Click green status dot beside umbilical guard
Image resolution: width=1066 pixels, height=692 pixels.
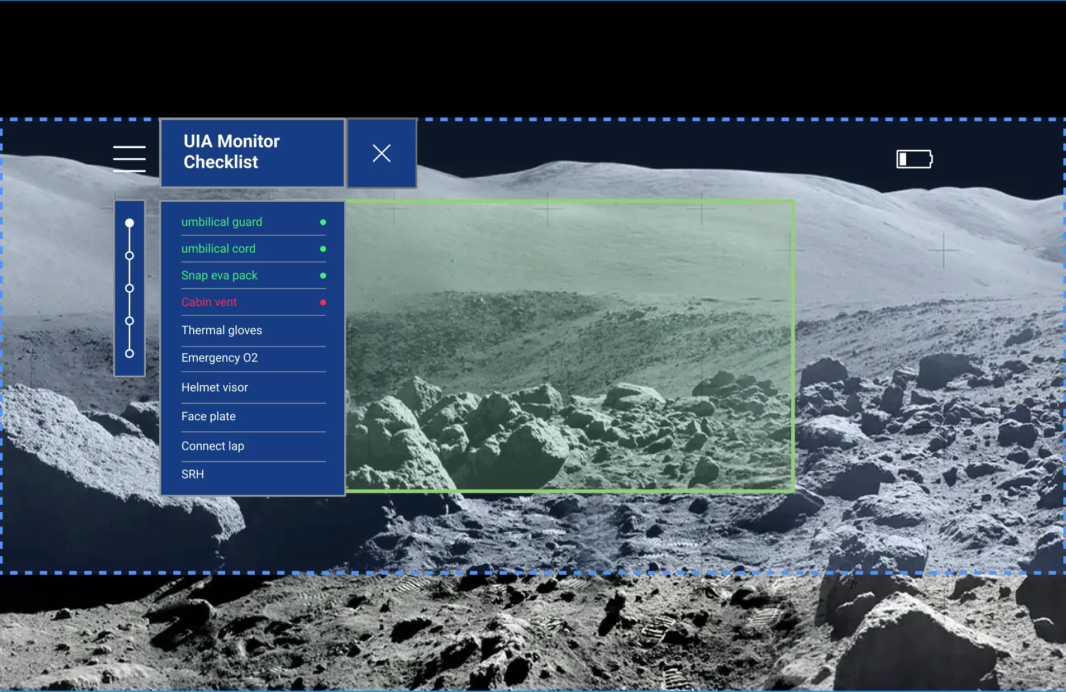323,222
